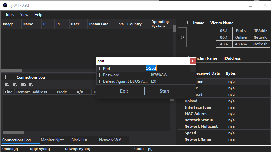271x152 pixels.
Task: Click the sort-by-letter (A) icon in Connections Log toolbar
Action: (x=23, y=85)
